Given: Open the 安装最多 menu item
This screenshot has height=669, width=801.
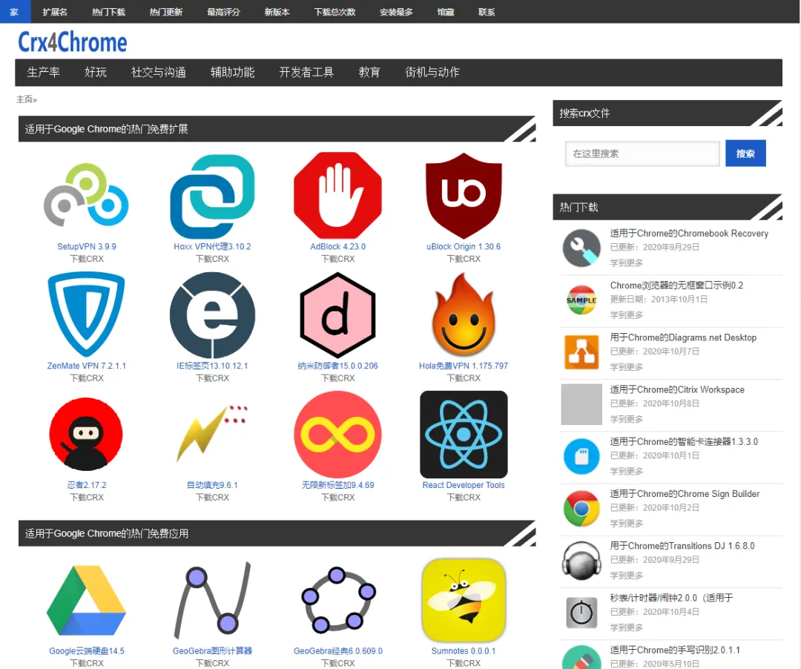Looking at the screenshot, I should point(396,12).
